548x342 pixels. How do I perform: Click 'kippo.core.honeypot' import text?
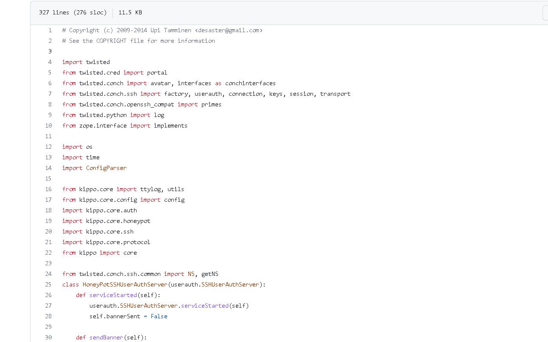point(118,221)
